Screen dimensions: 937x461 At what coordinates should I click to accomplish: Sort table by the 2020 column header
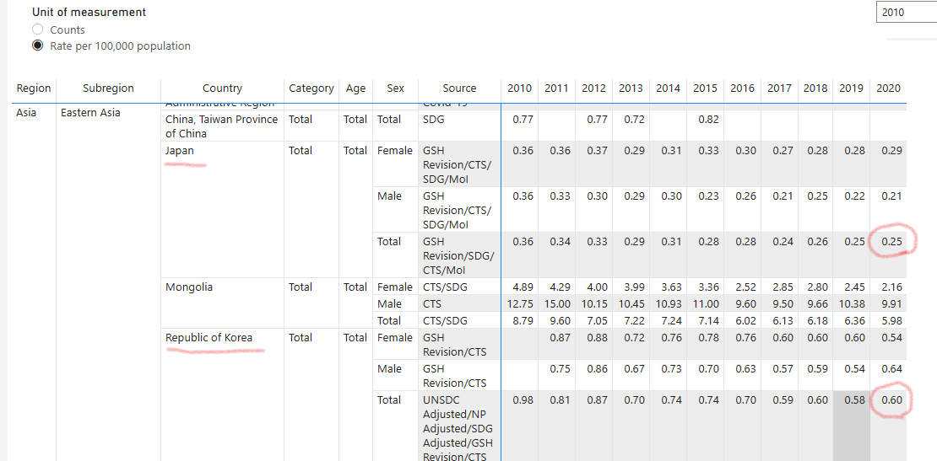[888, 88]
